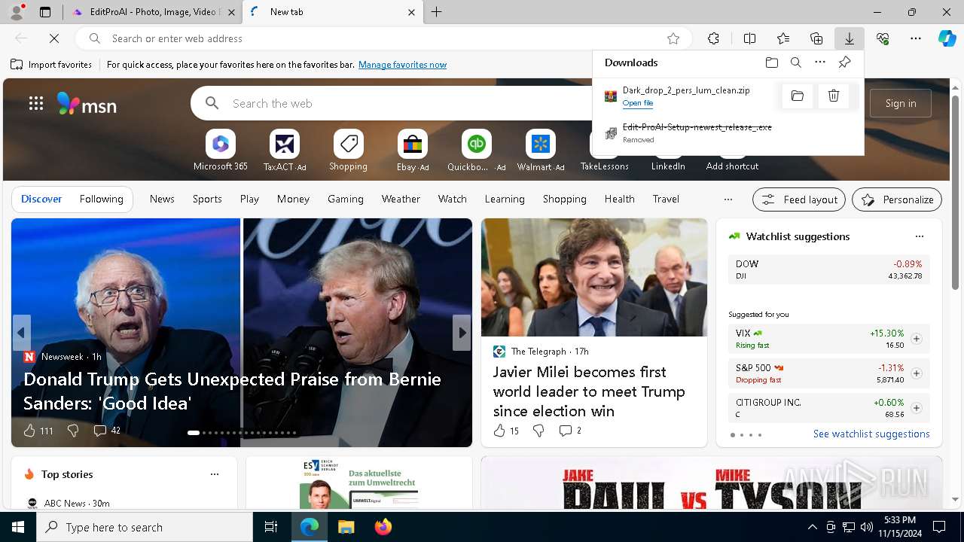Click the Sign in button
This screenshot has width=964, height=542.
pyautogui.click(x=901, y=103)
